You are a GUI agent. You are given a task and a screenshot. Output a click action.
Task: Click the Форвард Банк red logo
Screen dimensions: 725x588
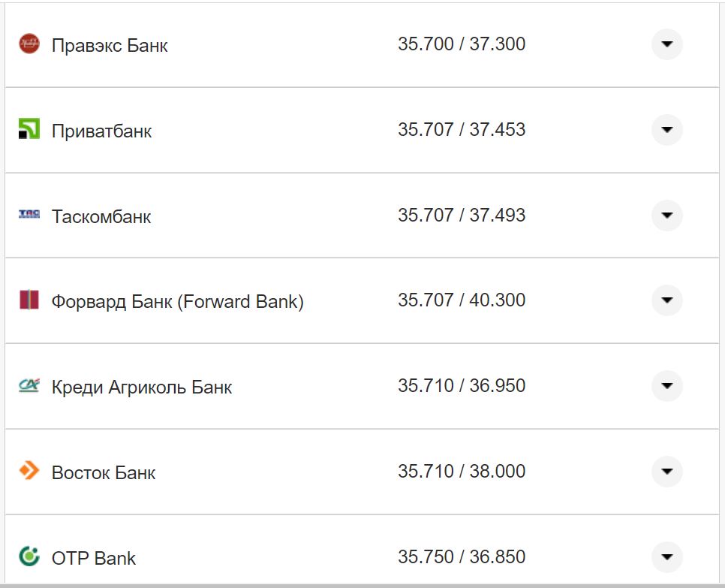coord(29,300)
